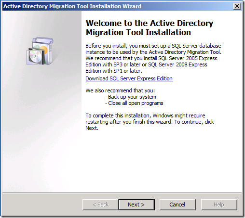Click the wizard's title bar text
Viewport: 245px width, 218px height.
pos(72,6)
